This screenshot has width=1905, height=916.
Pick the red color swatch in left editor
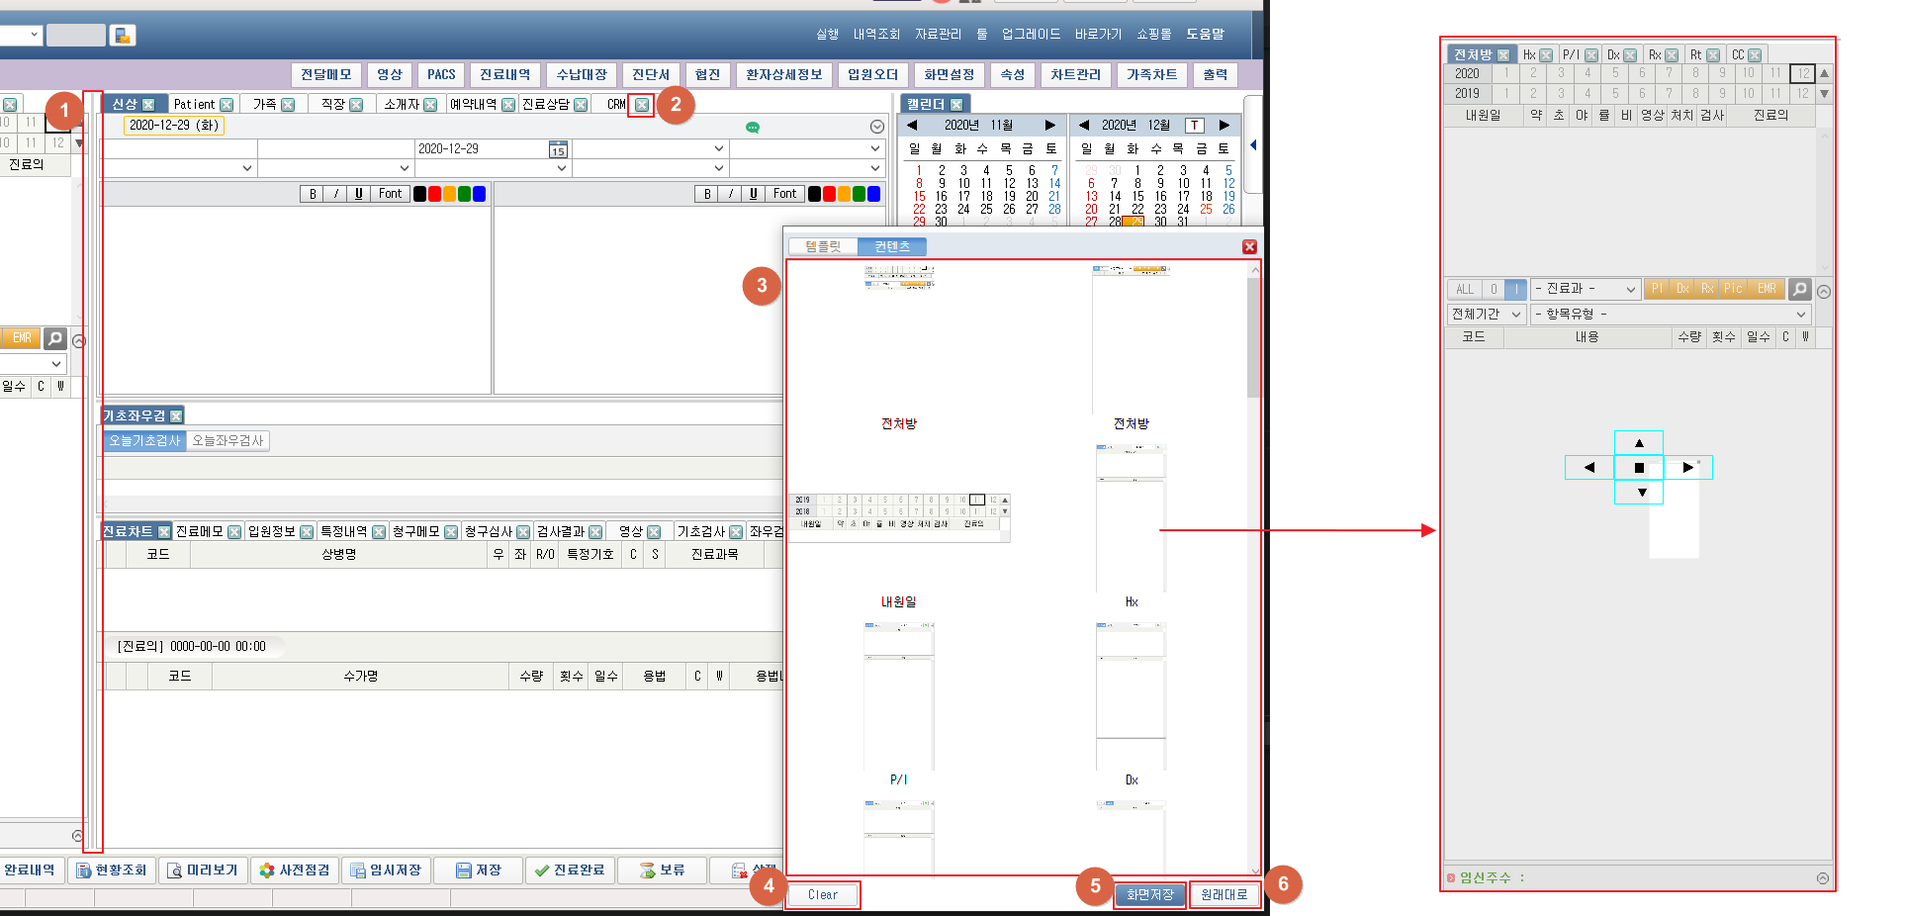click(x=434, y=194)
